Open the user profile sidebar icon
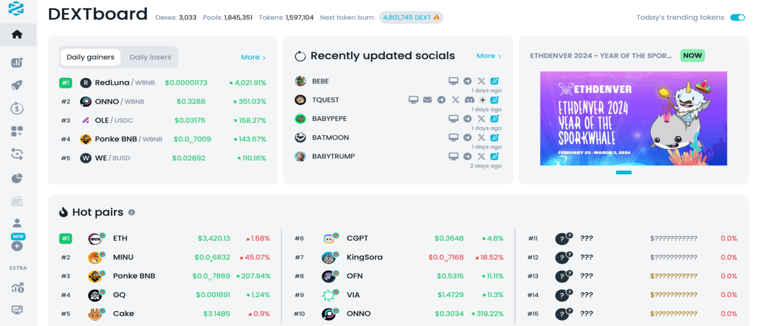 (x=17, y=223)
